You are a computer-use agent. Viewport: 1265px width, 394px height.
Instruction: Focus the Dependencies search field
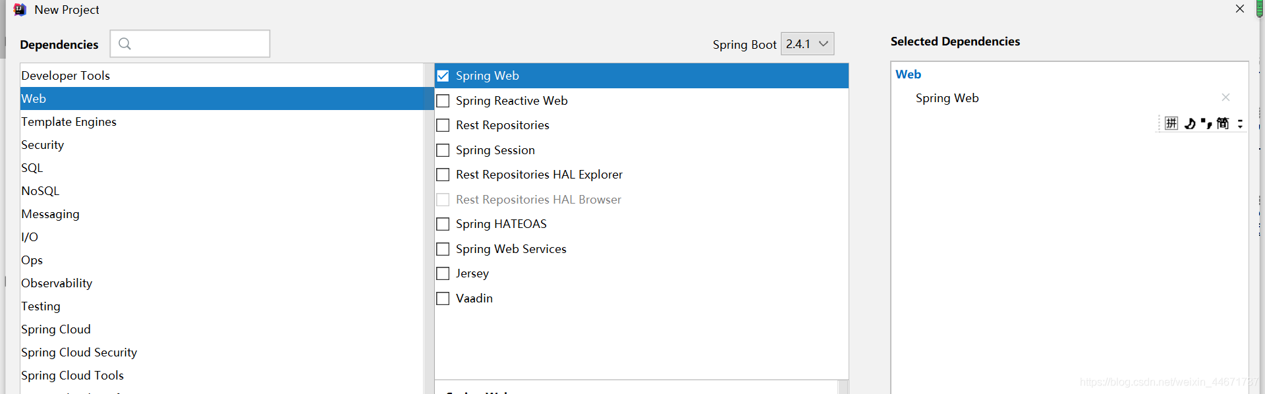[190, 43]
